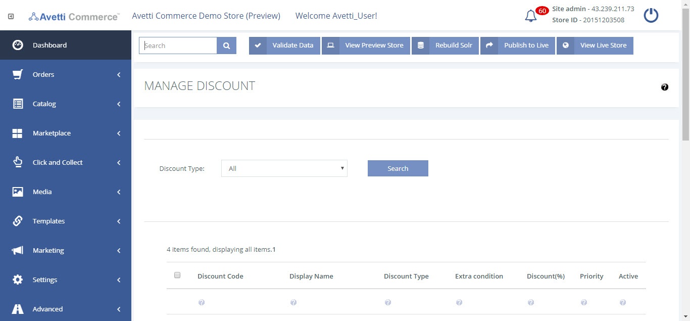Open the notifications bell icon

530,16
